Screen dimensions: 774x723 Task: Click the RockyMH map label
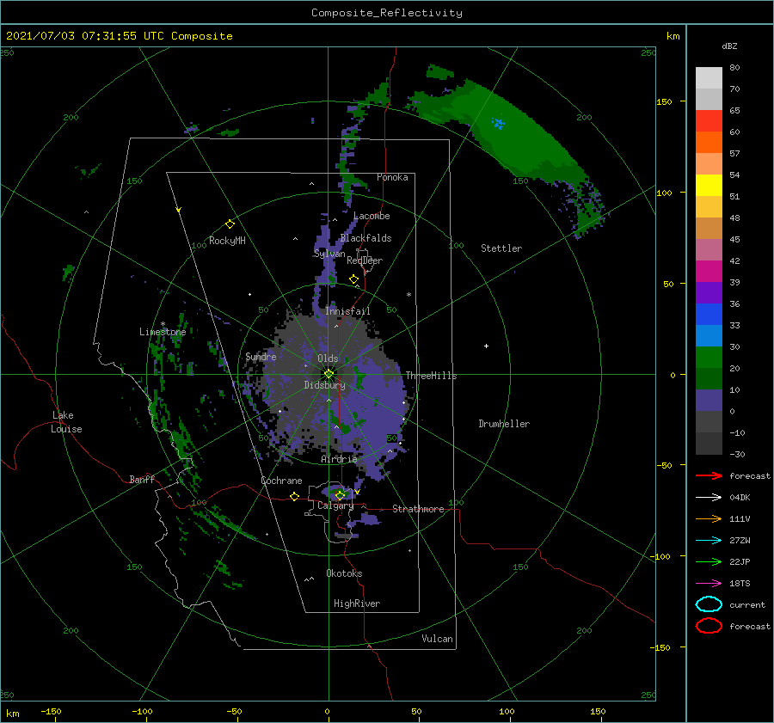coord(227,241)
